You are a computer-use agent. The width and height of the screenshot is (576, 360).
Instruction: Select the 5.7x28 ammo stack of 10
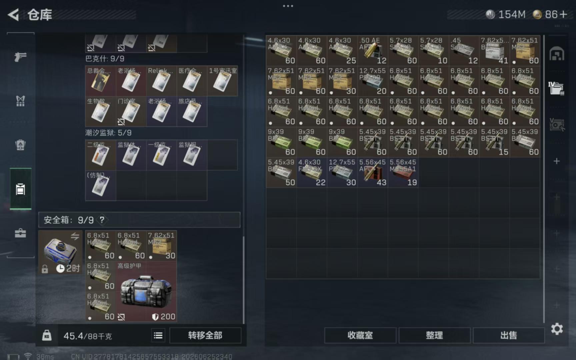(434, 51)
